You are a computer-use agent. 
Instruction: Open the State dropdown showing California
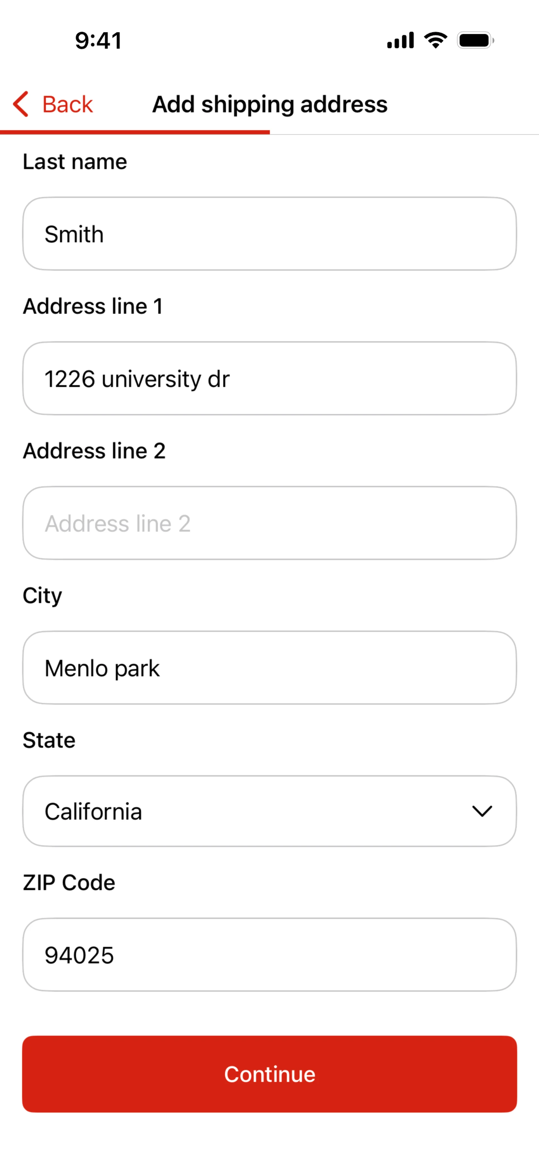tap(254, 811)
